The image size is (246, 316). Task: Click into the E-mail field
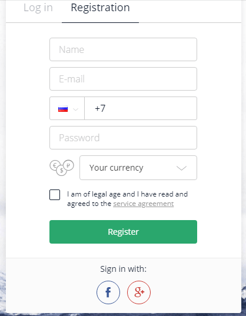(123, 79)
